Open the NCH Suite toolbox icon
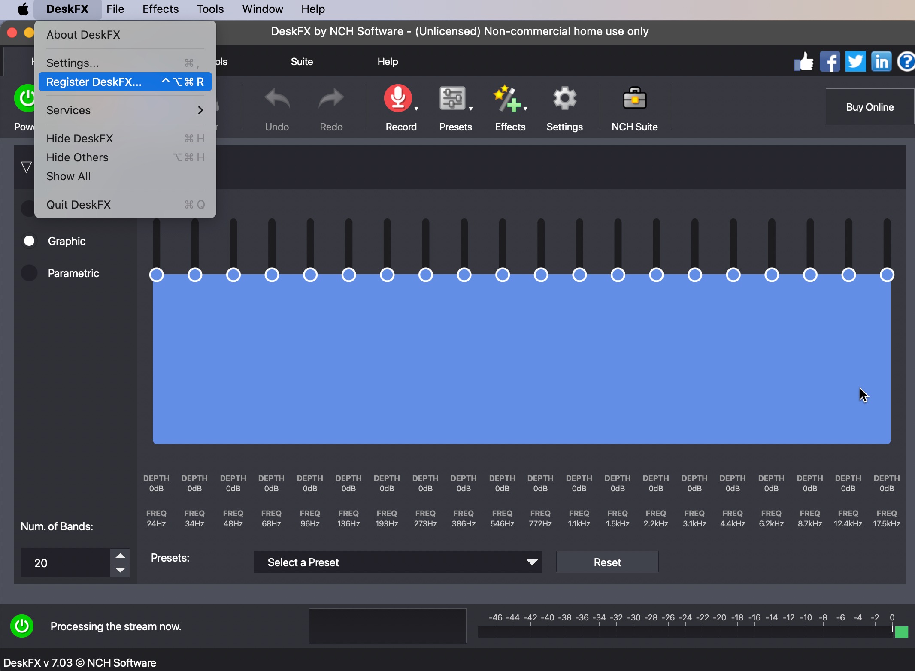 [x=634, y=99]
